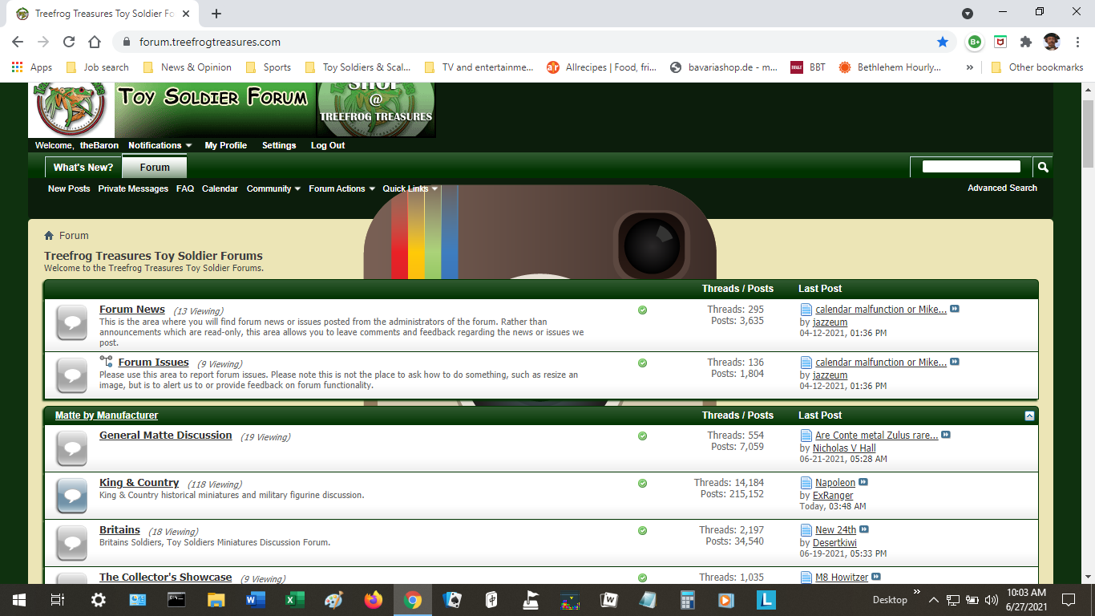Open the Chrome tab search dropdown
The height and width of the screenshot is (616, 1095).
pyautogui.click(x=968, y=14)
